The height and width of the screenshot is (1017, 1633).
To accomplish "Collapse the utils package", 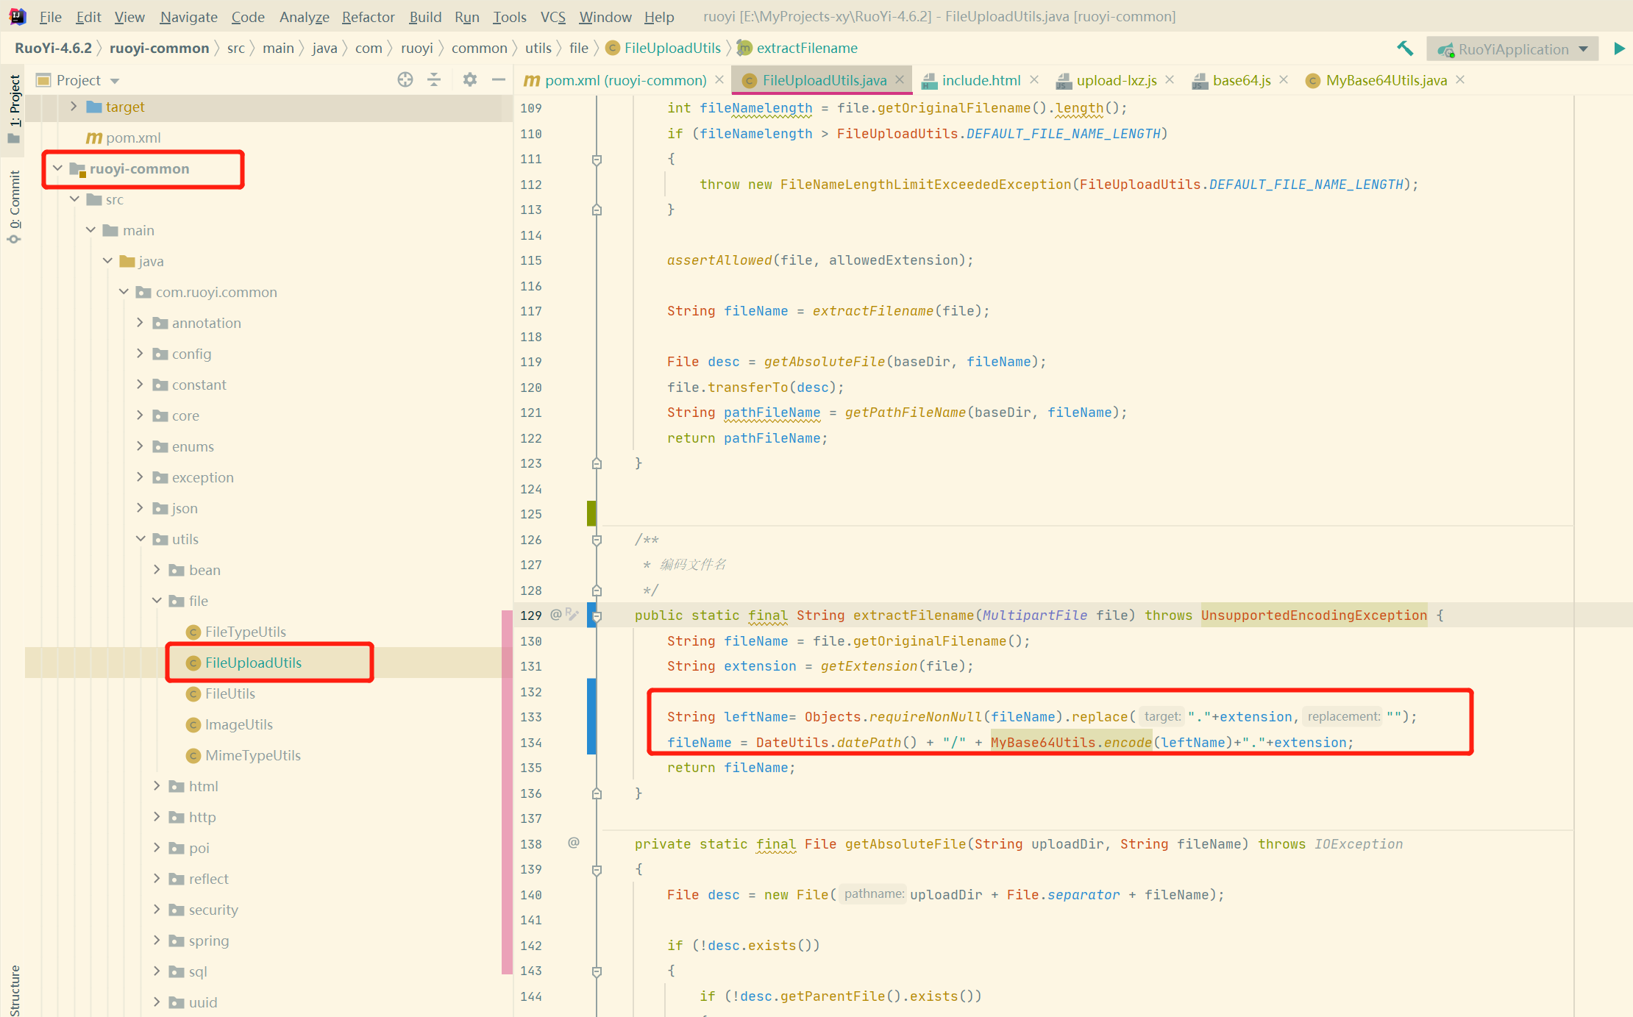I will point(140,539).
